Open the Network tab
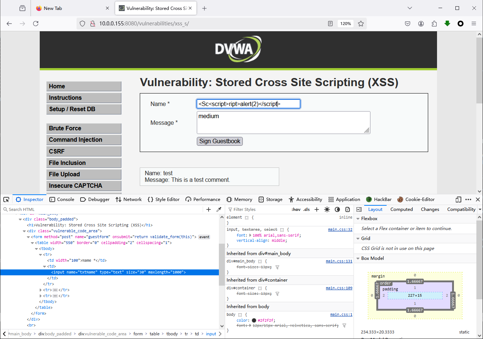This screenshot has width=483, height=339. [x=128, y=199]
